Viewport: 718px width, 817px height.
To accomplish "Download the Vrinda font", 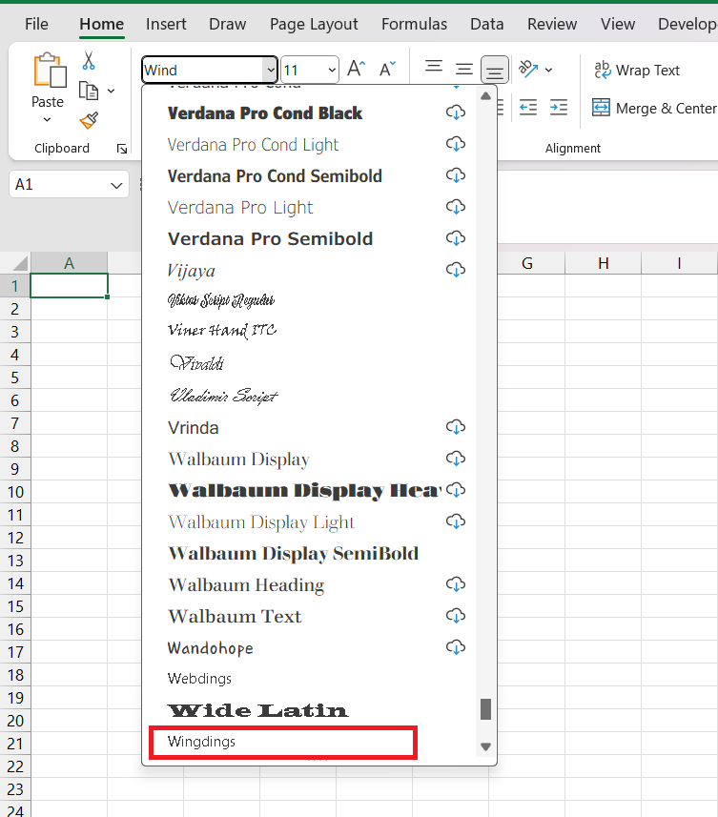I will coord(456,427).
